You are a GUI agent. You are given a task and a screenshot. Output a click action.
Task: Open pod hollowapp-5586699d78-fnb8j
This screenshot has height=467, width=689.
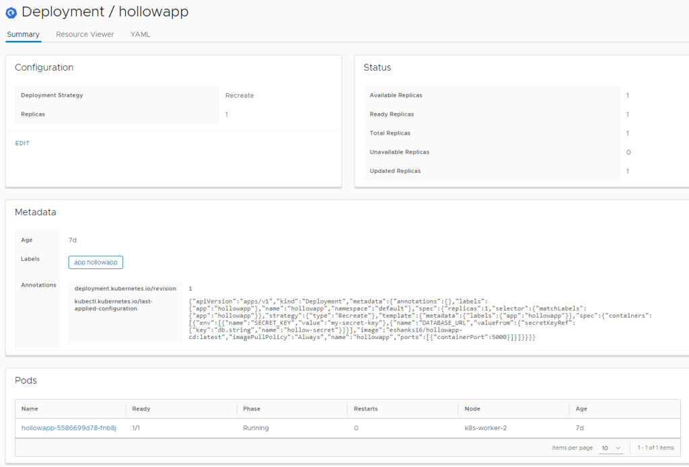click(69, 428)
